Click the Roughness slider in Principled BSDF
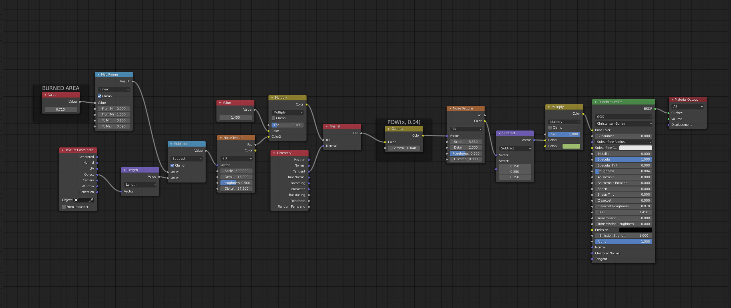The image size is (731, 308). [x=623, y=171]
